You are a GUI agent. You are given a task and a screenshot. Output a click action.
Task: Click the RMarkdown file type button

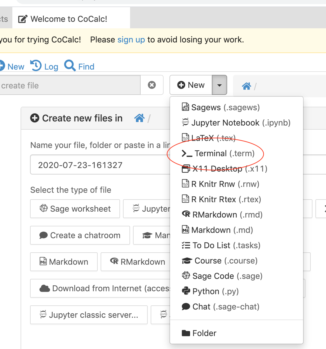click(136, 262)
